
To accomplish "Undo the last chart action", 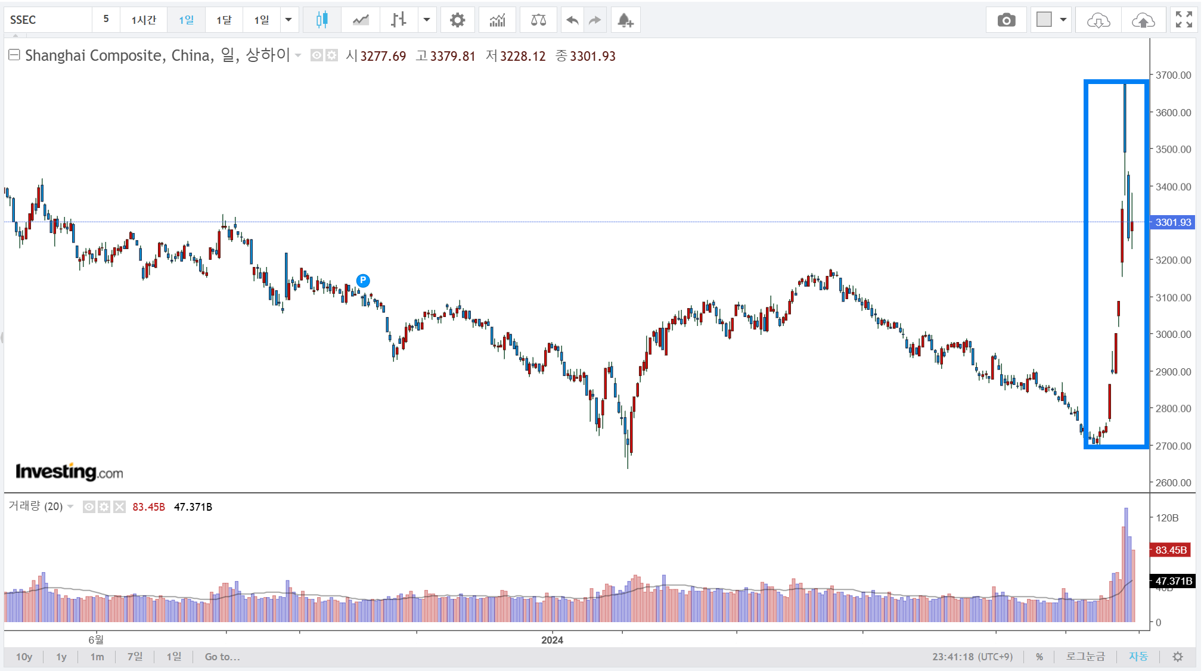I will (x=572, y=20).
